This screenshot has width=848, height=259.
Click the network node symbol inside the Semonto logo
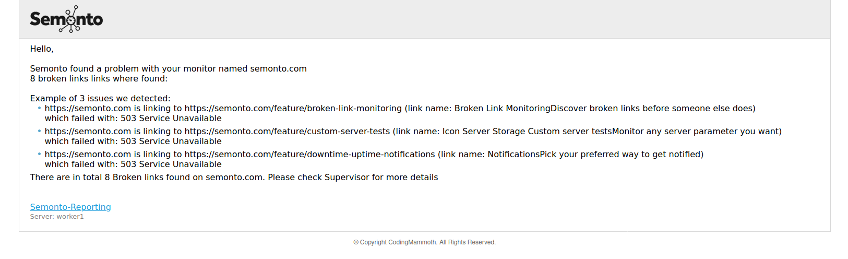point(71,20)
